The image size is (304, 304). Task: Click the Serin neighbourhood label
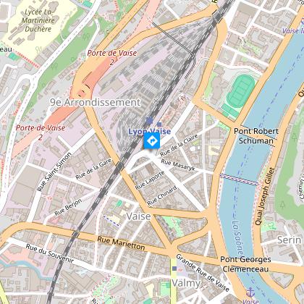pos(289,240)
